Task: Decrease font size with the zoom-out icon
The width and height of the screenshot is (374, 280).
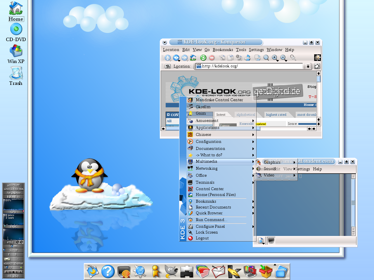Action: coord(283,58)
